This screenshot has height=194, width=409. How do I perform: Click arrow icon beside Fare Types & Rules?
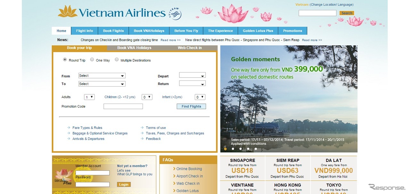point(69,128)
